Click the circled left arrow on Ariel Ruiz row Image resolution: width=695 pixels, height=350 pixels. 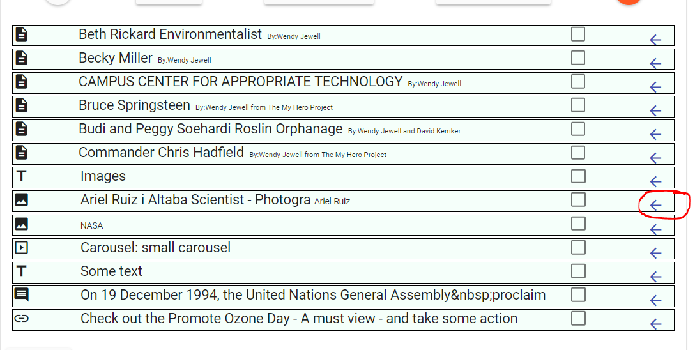655,205
